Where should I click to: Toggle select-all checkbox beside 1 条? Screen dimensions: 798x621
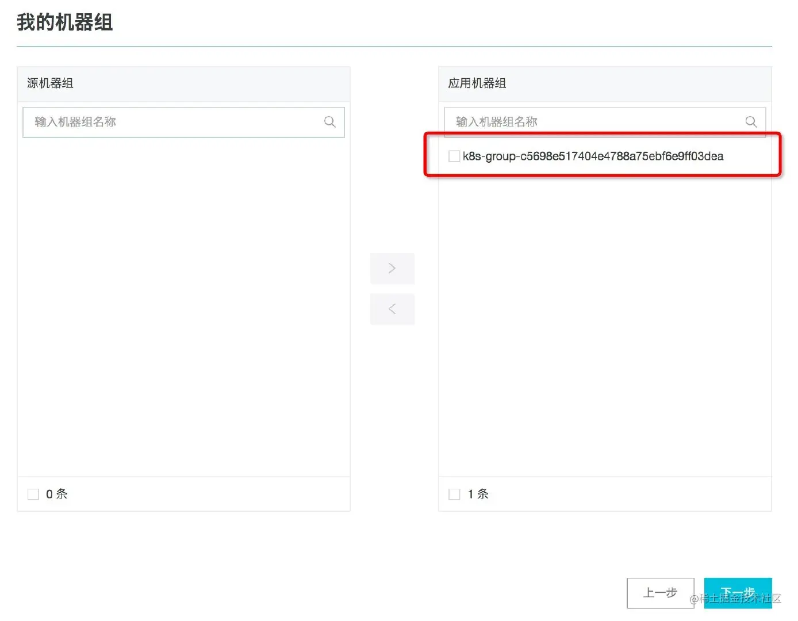[454, 494]
